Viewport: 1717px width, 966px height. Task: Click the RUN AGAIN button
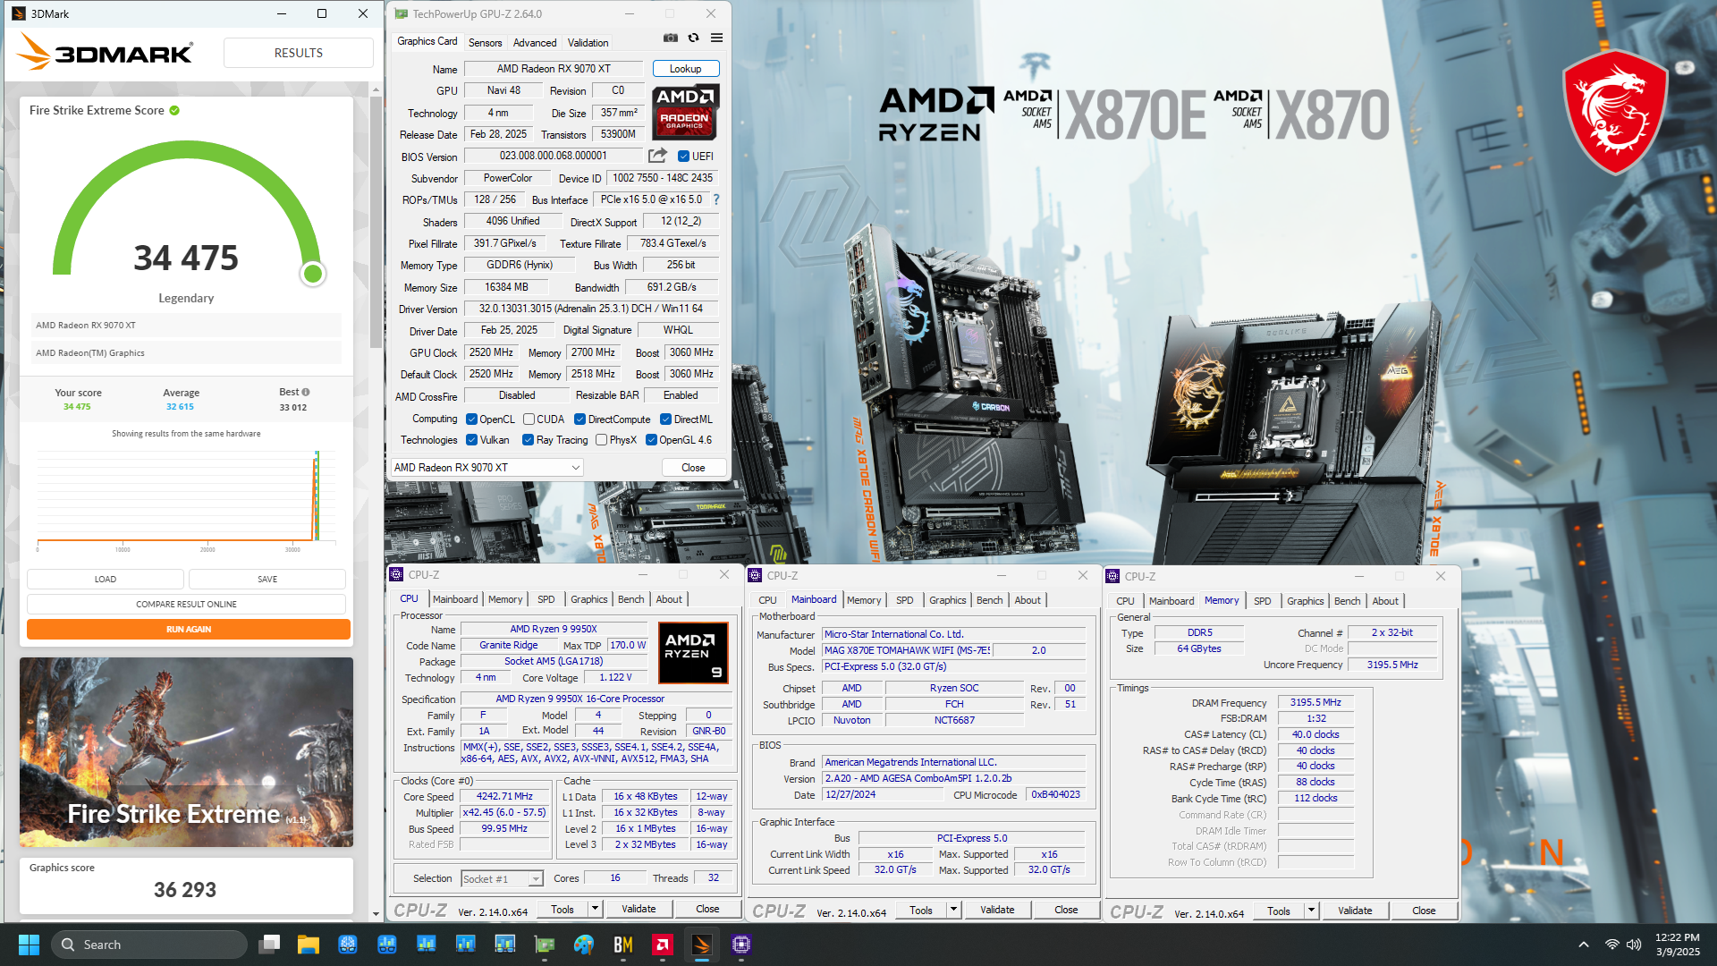[x=188, y=629]
